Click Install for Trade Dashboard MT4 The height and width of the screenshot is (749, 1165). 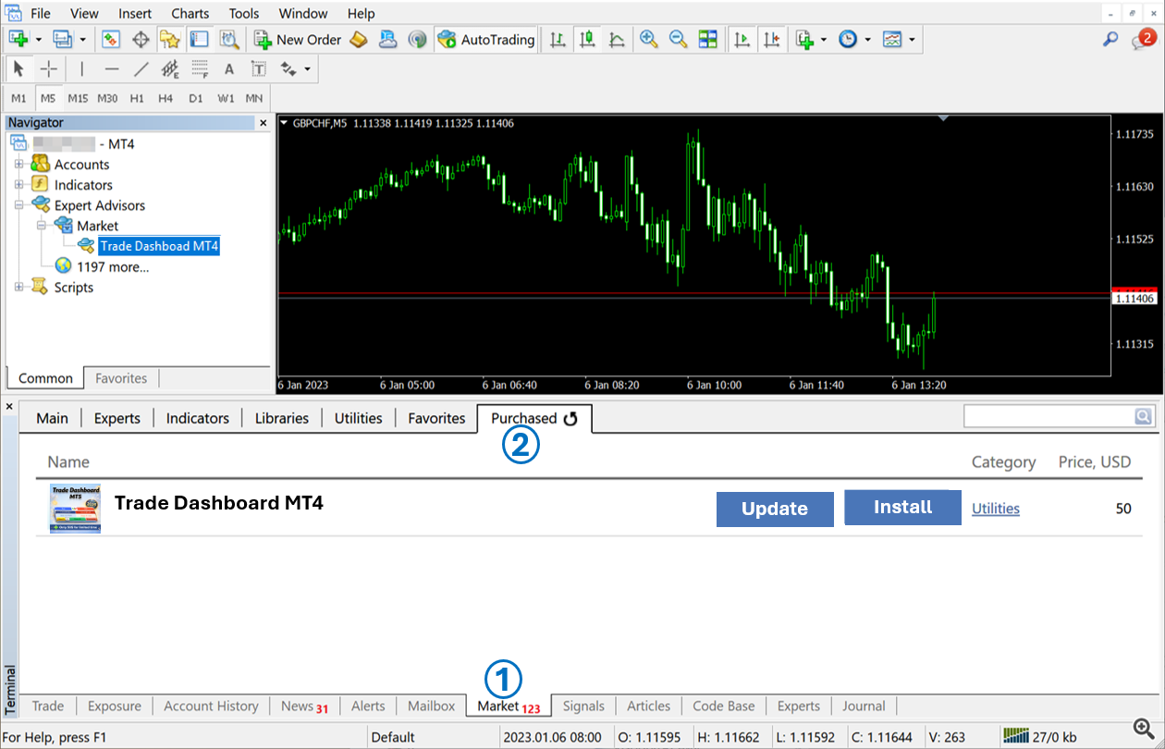tap(903, 507)
